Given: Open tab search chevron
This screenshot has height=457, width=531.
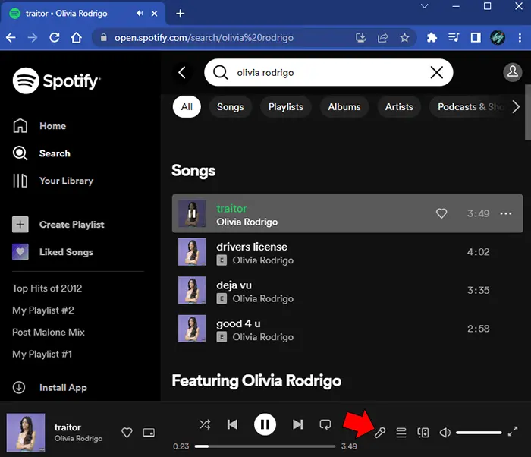Looking at the screenshot, I should 424,6.
